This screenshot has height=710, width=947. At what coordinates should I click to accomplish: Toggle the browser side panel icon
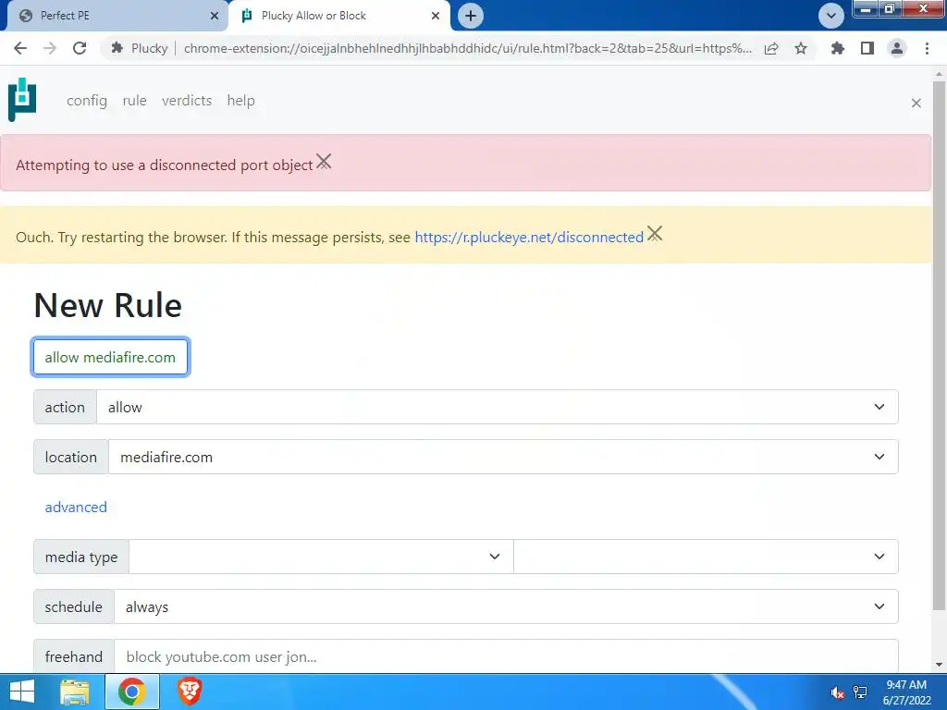pos(867,48)
